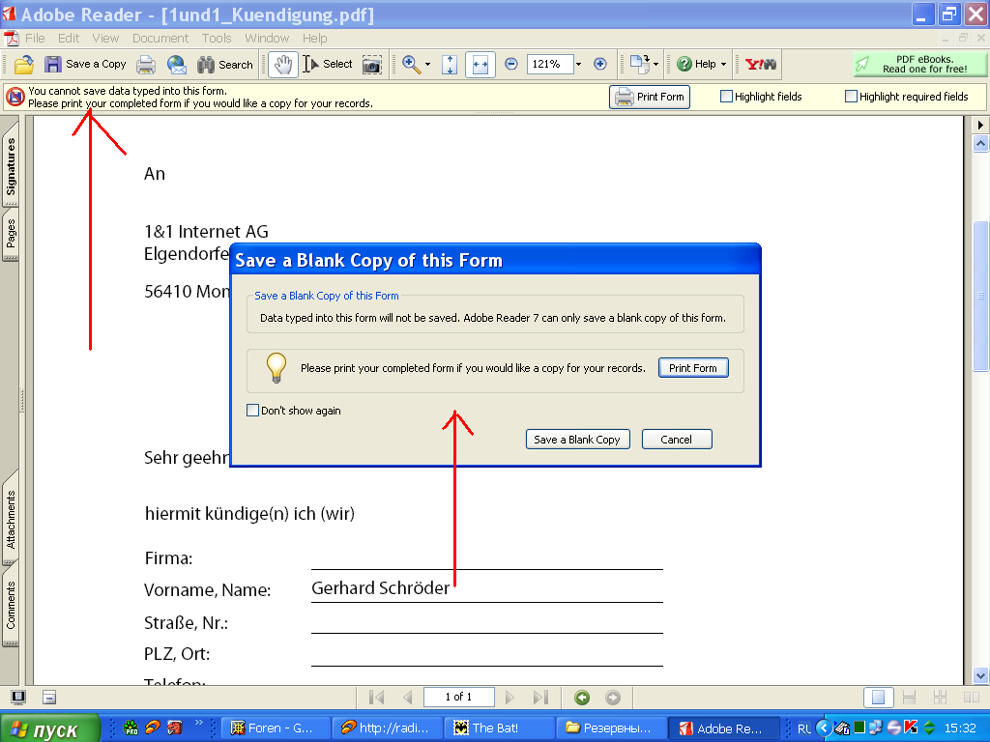Enable Highlight required fields checkbox

(851, 96)
